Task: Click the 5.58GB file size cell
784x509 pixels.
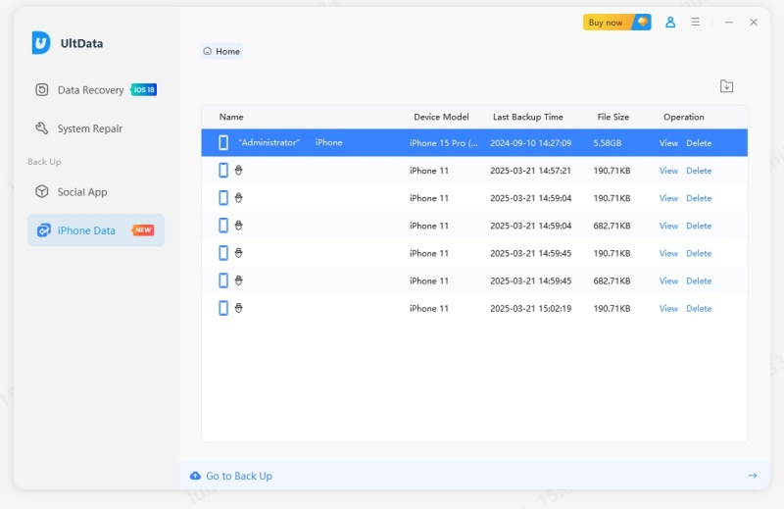Action: pyautogui.click(x=608, y=143)
